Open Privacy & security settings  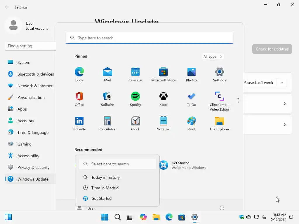pyautogui.click(x=30, y=167)
